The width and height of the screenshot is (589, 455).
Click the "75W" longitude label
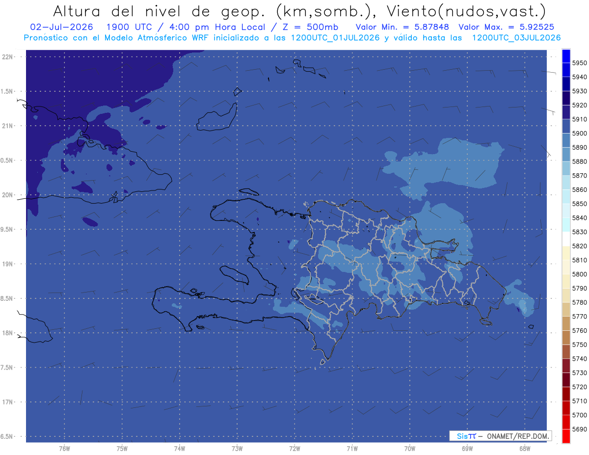[122, 448]
